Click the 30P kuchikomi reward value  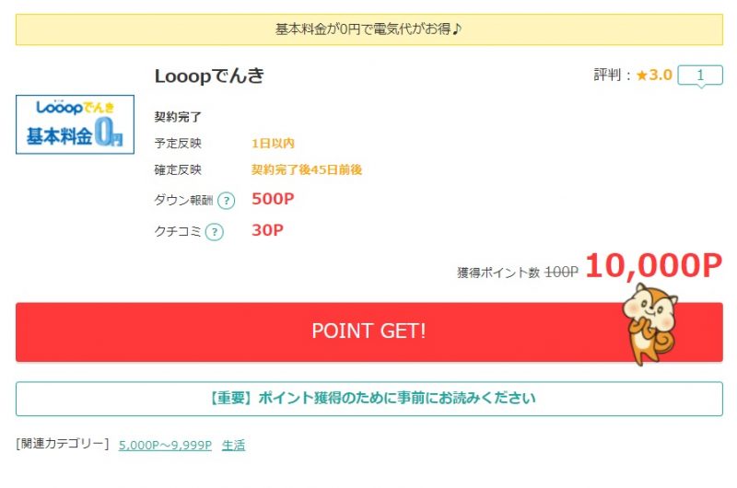pyautogui.click(x=267, y=230)
